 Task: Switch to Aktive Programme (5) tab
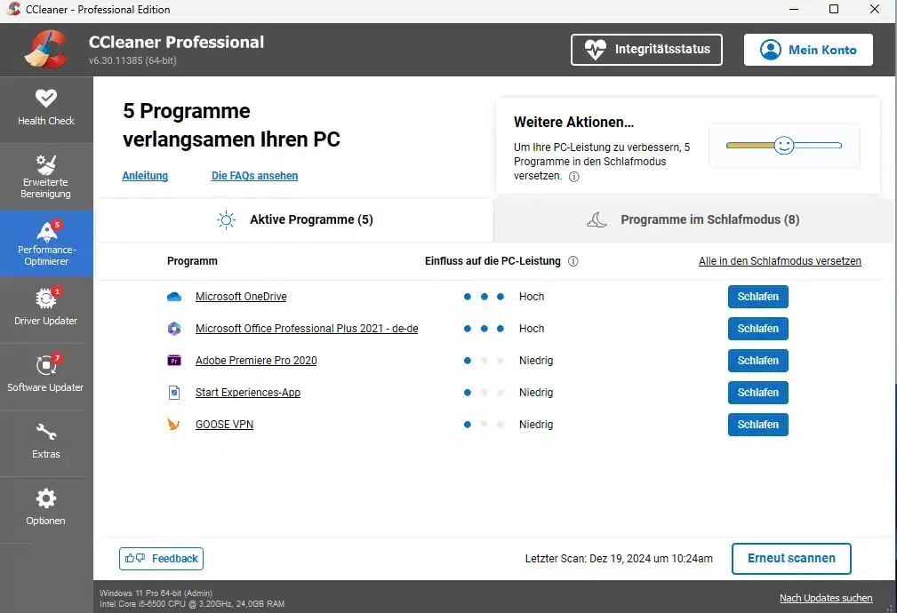point(296,220)
